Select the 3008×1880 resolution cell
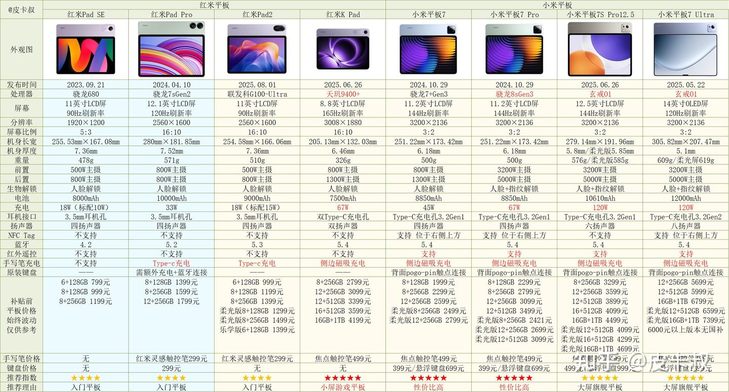The width and height of the screenshot is (729, 392). tap(343, 122)
